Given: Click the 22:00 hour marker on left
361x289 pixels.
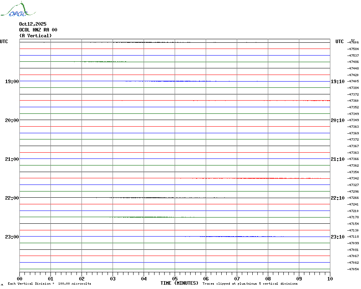Looking at the screenshot, I should click(x=12, y=198).
